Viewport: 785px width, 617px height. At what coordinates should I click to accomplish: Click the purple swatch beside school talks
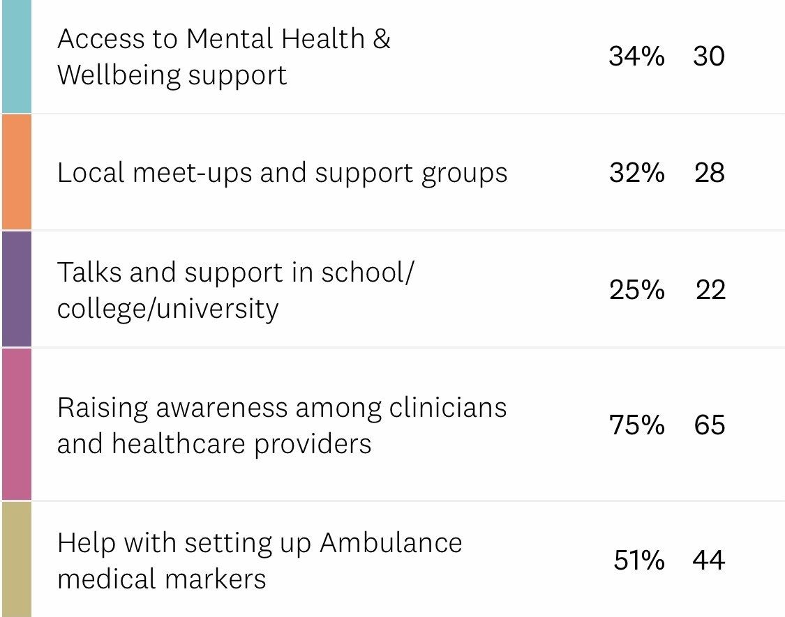(15, 289)
